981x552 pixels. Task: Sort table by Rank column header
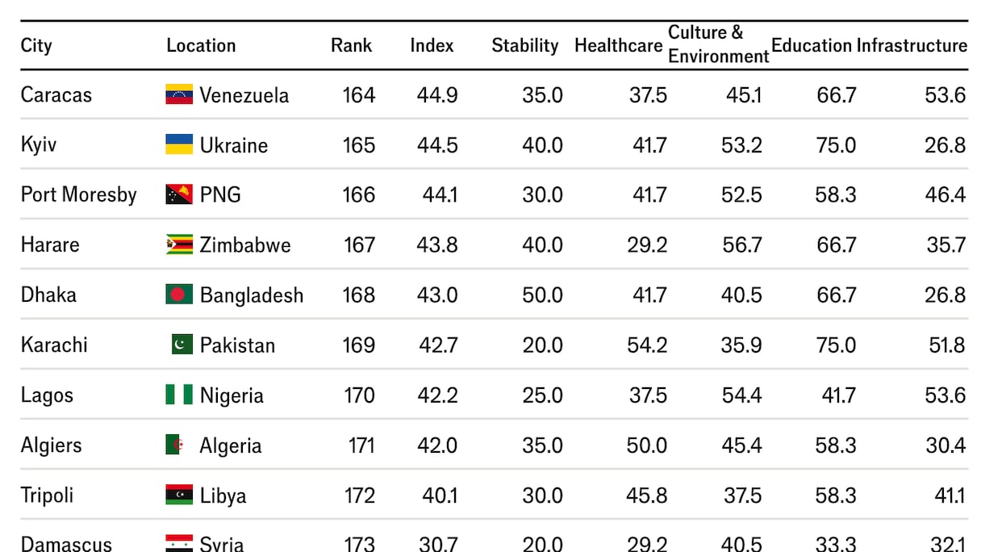click(351, 45)
